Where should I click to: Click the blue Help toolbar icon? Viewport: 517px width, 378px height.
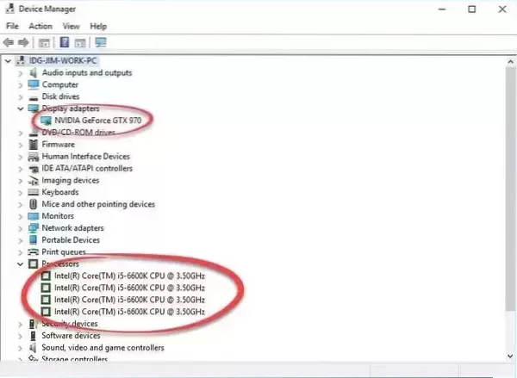pos(65,41)
